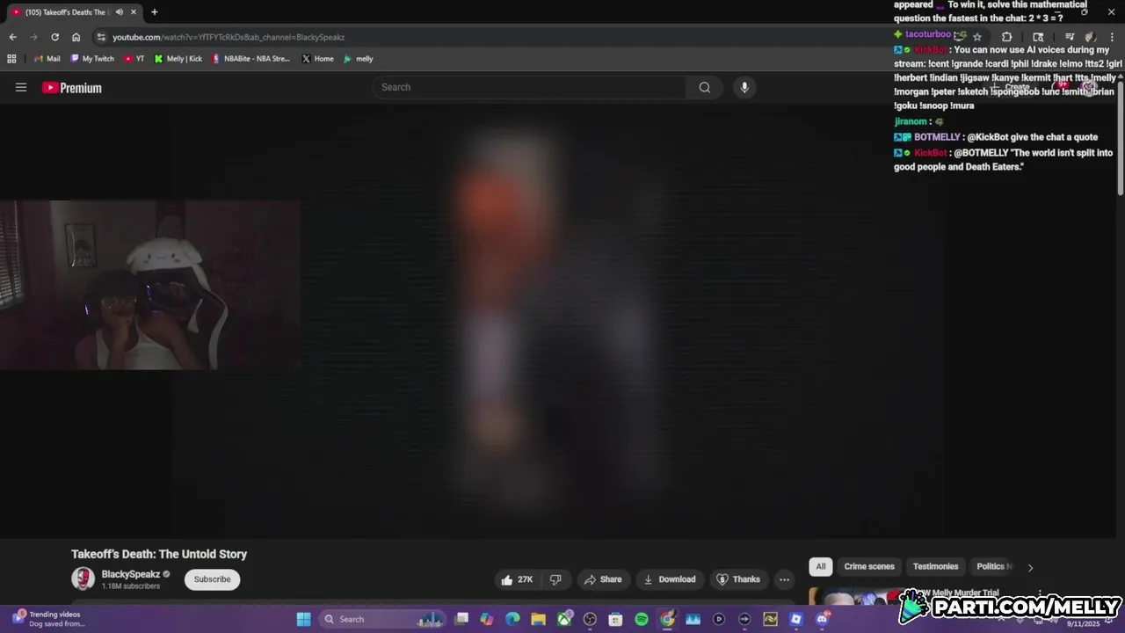Like the video with 27K likes
This screenshot has height=633, width=1125.
(517, 579)
